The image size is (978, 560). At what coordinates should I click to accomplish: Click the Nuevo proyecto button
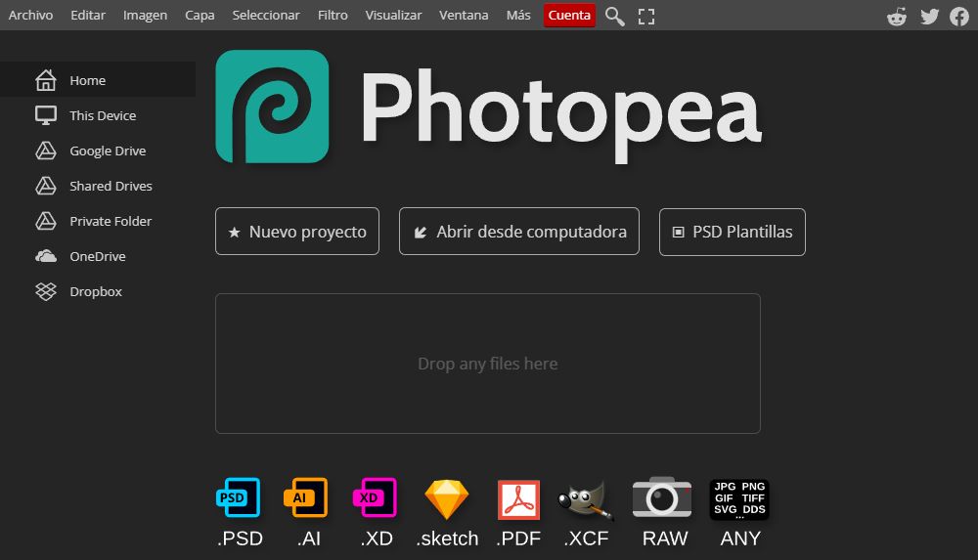point(297,232)
